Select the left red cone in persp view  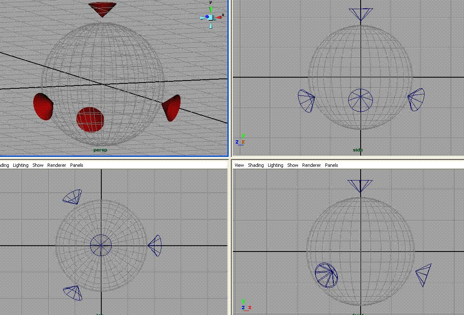pyautogui.click(x=42, y=107)
